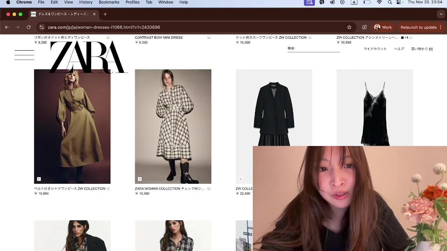Select the ドレス&ワンピース browser tab
The width and height of the screenshot is (447, 251).
[x=62, y=14]
